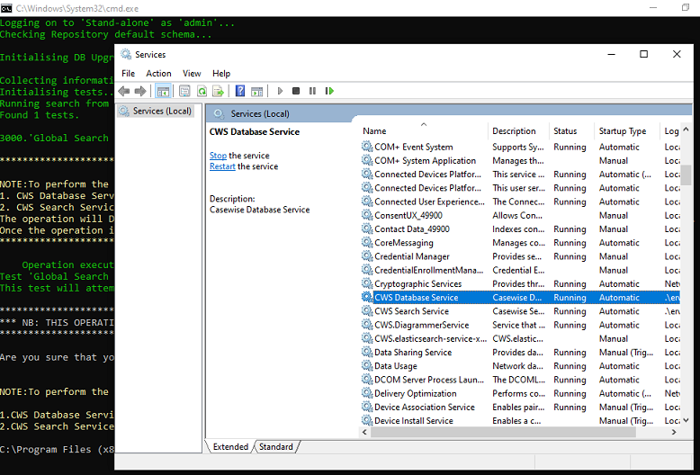Sort by the Name column header
The image size is (700, 475).
click(x=374, y=131)
